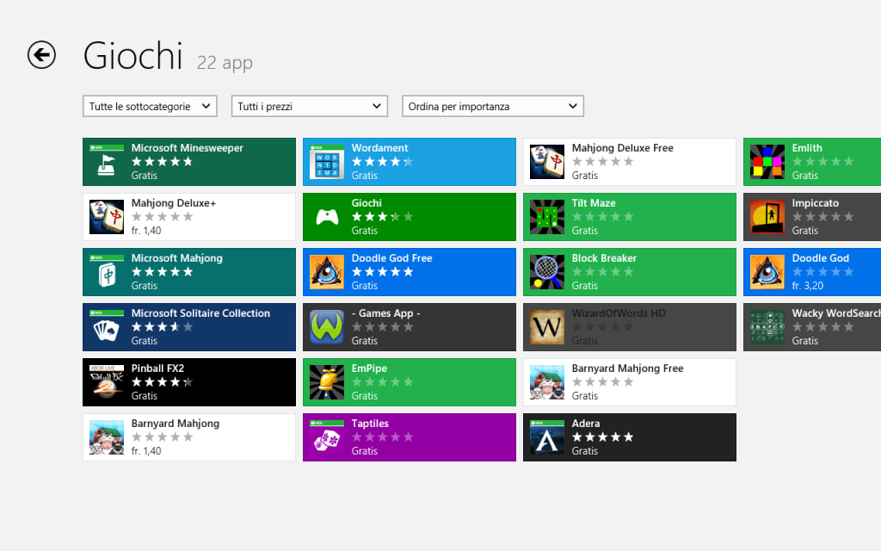Image resolution: width=881 pixels, height=551 pixels.
Task: Click 'Gratis' label under Wordament
Action: tap(365, 176)
